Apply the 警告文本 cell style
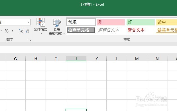 pyautogui.click(x=140, y=30)
